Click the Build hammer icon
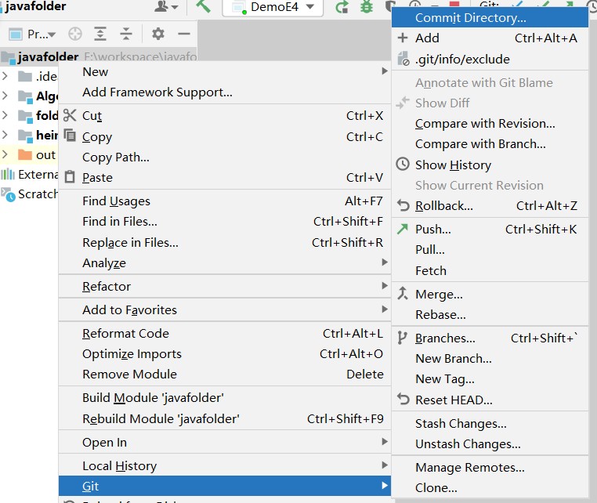This screenshot has height=503, width=597. pyautogui.click(x=204, y=7)
